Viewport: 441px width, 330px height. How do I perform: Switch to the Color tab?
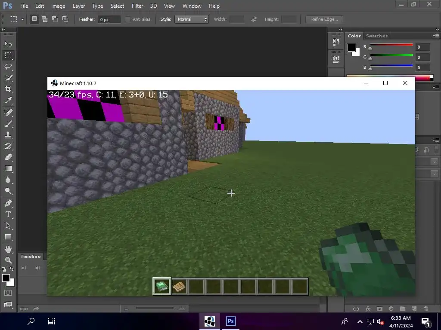click(354, 36)
